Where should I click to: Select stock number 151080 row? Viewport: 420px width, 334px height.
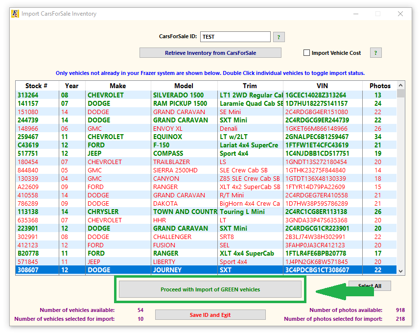pos(206,112)
